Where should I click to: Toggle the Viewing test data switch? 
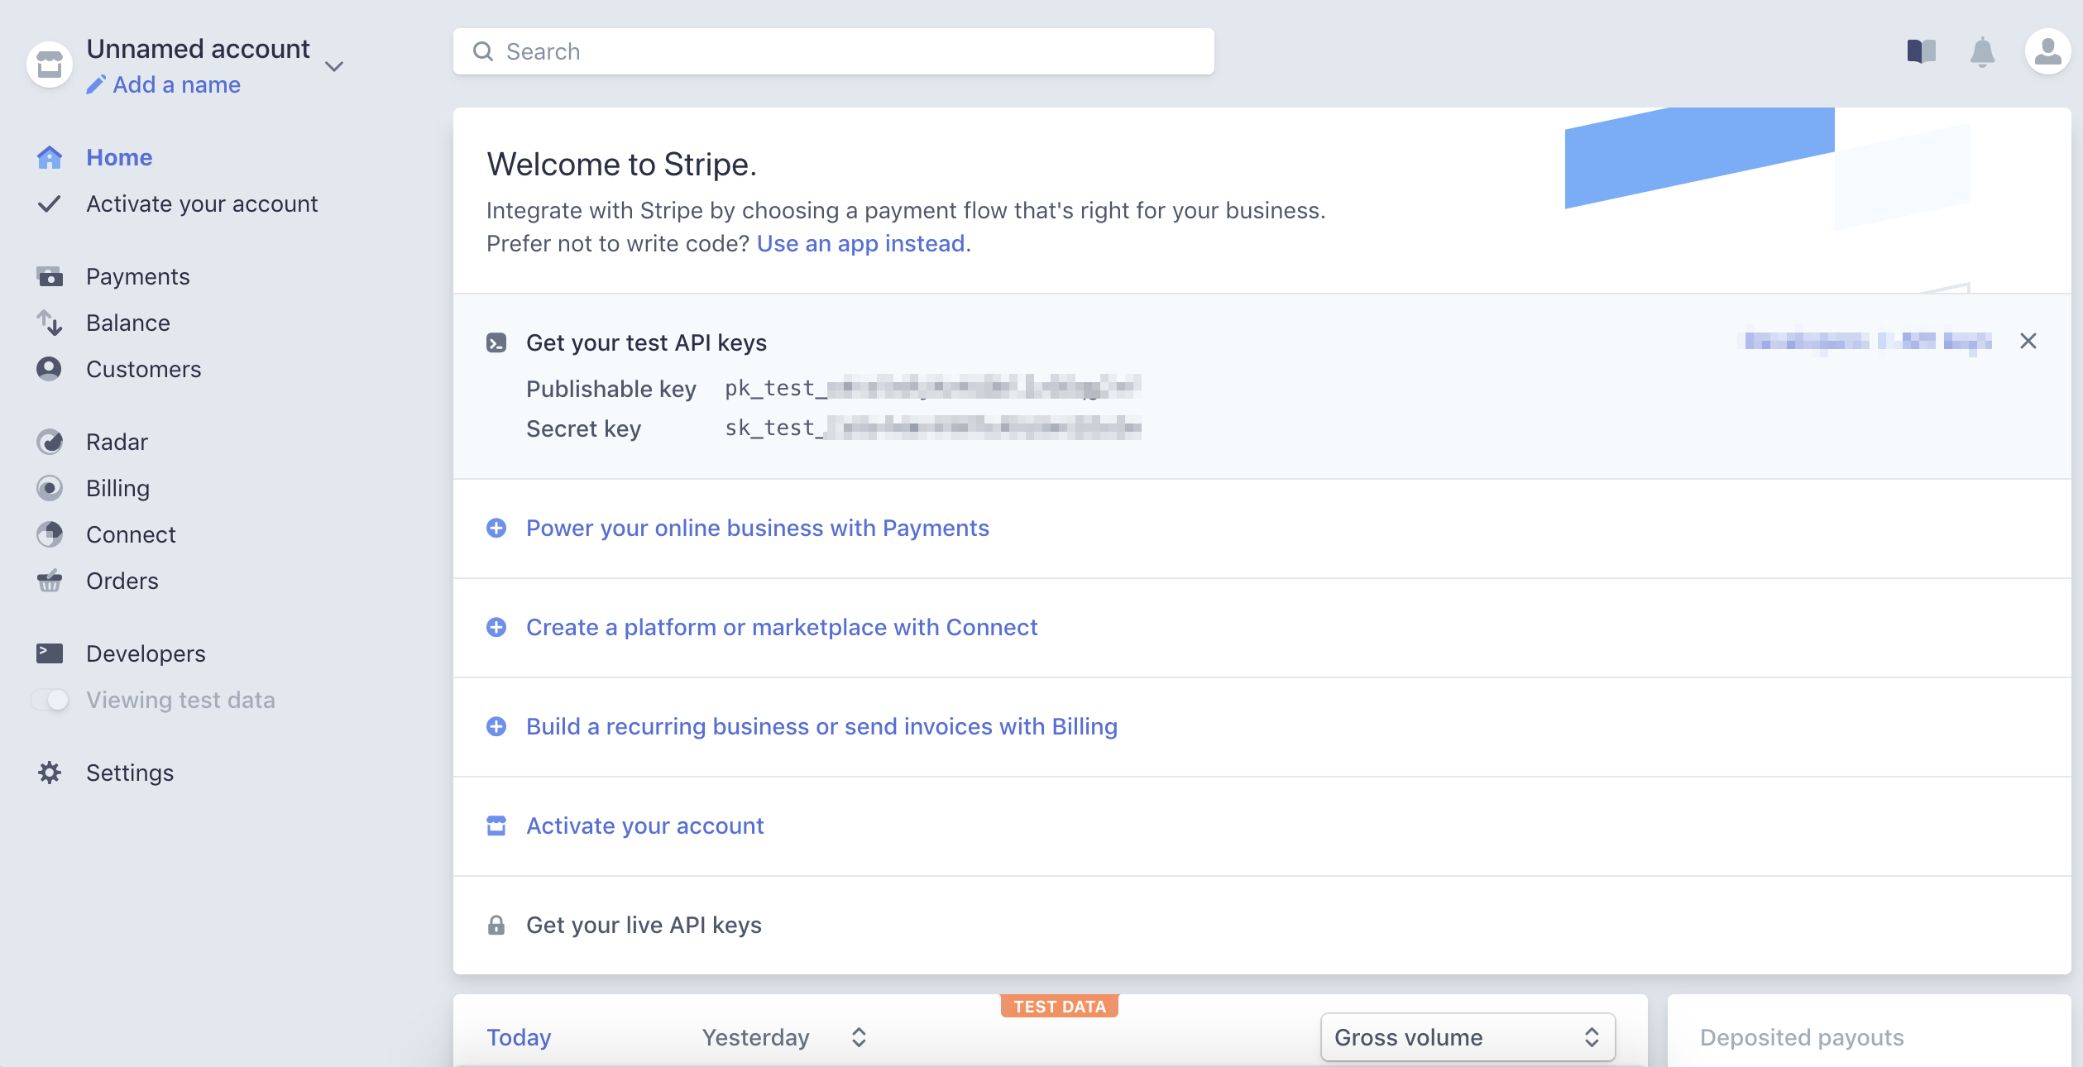[x=50, y=700]
